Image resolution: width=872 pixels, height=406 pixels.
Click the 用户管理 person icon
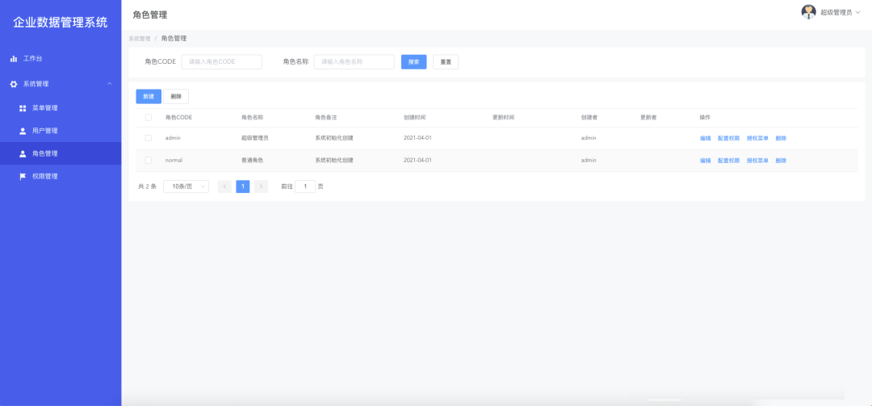coord(23,131)
